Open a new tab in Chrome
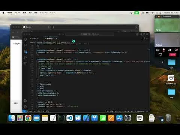The width and height of the screenshot is (180, 135). pyautogui.click(x=53, y=27)
